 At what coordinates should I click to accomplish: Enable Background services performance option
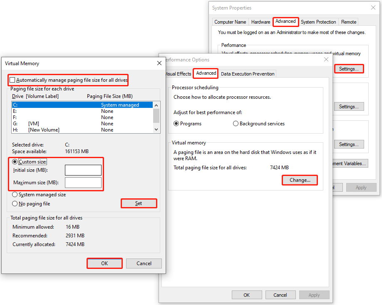pyautogui.click(x=236, y=123)
